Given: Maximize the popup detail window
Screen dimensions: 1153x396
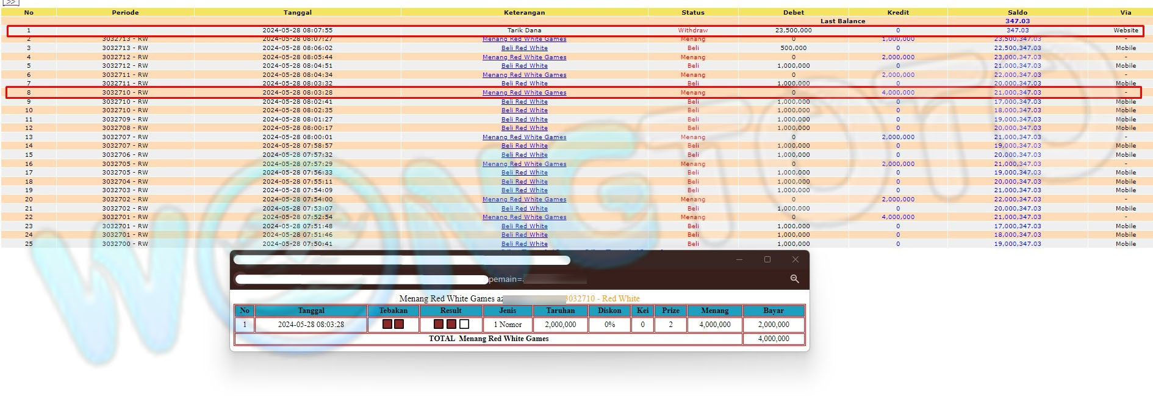Looking at the screenshot, I should (x=767, y=259).
